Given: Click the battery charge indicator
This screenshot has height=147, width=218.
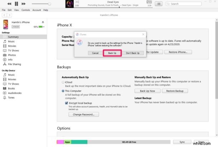Looking at the screenshot, I should coord(41,27).
